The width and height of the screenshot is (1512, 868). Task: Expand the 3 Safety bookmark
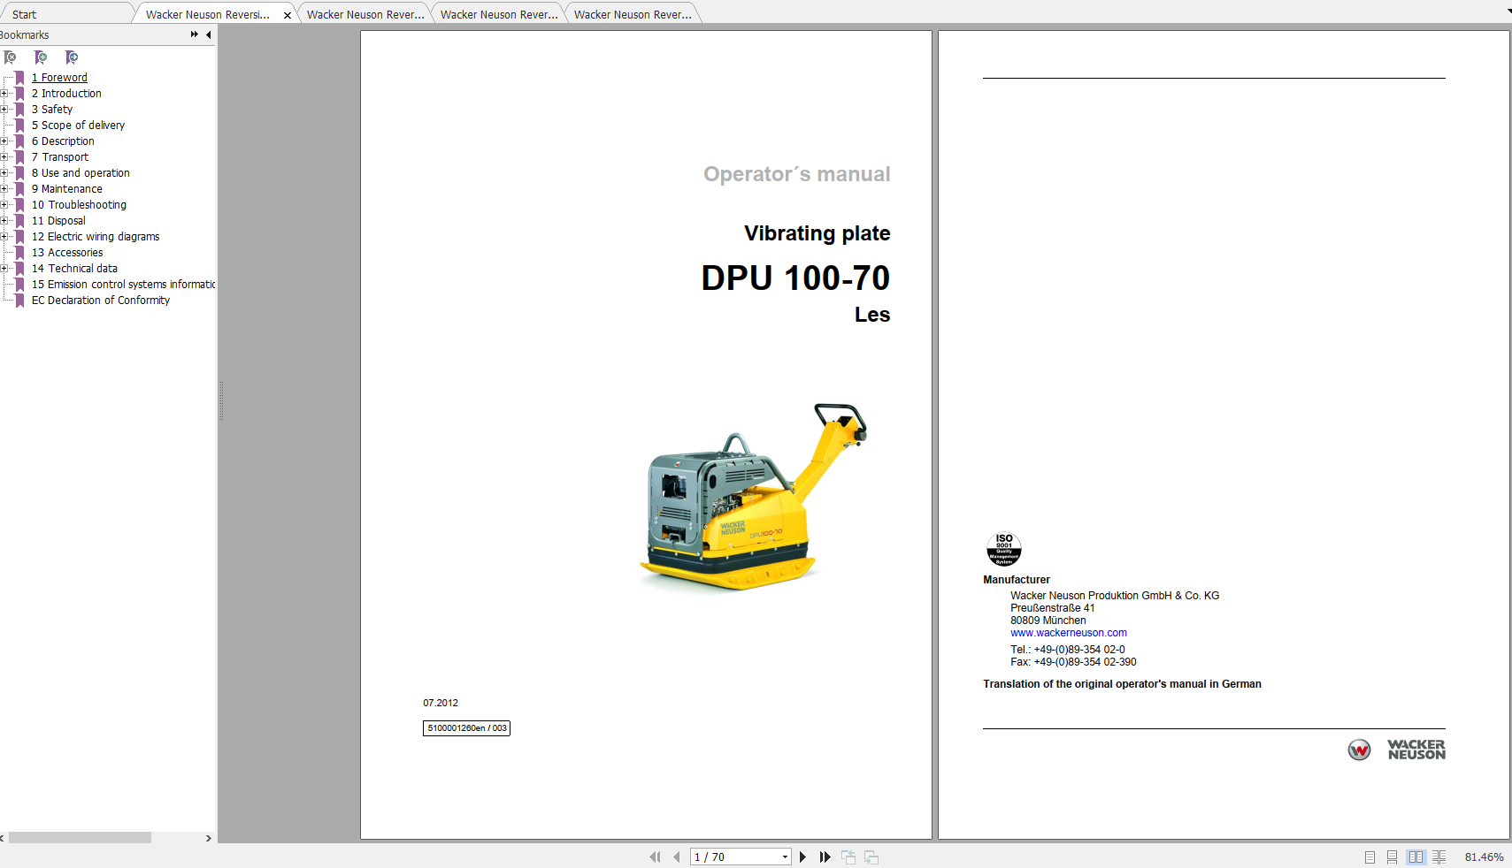pyautogui.click(x=4, y=110)
